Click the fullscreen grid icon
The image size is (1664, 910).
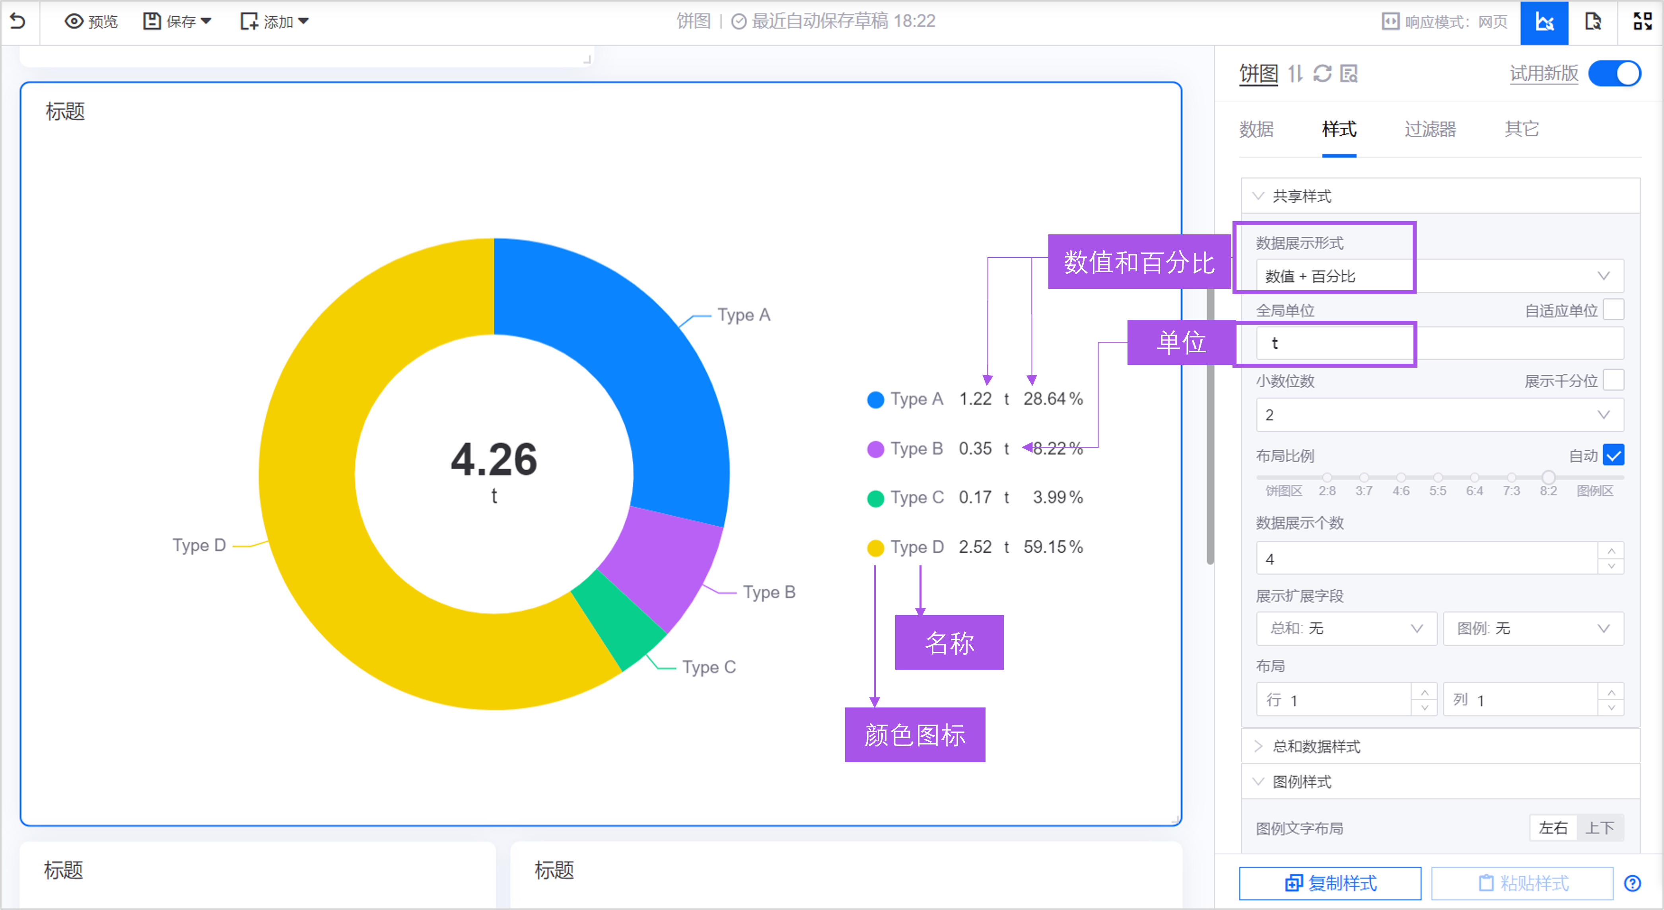point(1642,21)
